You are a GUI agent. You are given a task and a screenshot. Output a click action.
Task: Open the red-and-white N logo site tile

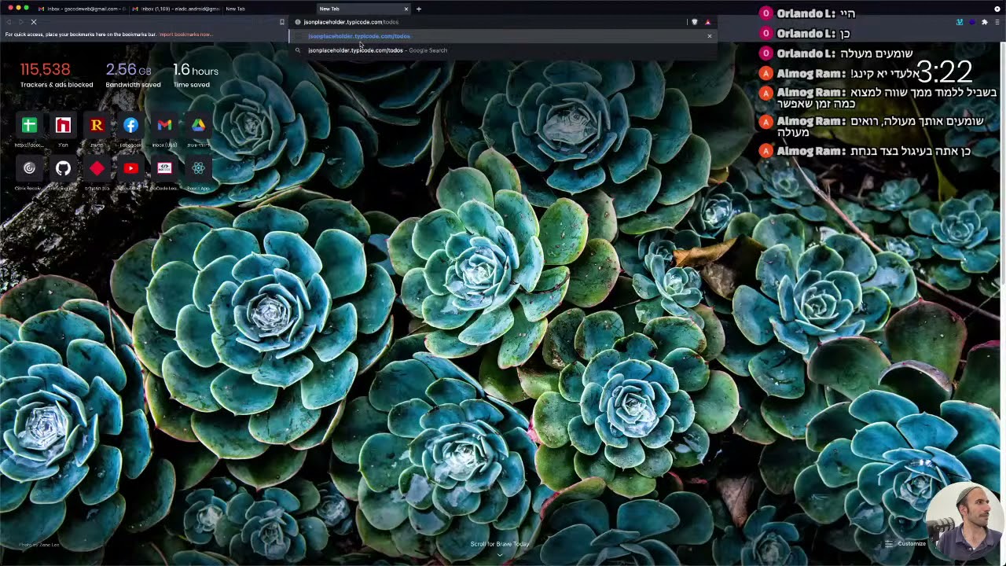(x=63, y=125)
